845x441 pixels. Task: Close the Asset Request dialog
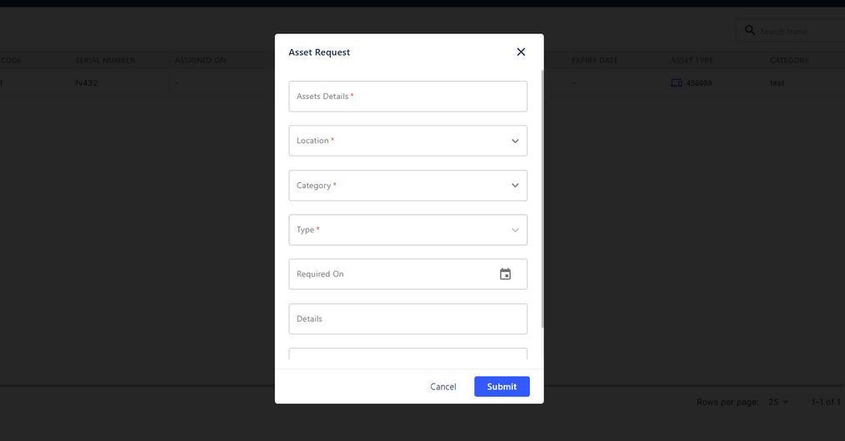pos(521,52)
